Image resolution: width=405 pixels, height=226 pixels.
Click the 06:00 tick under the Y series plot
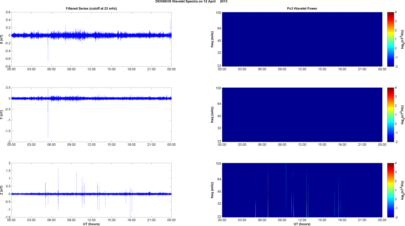pyautogui.click(x=51, y=145)
